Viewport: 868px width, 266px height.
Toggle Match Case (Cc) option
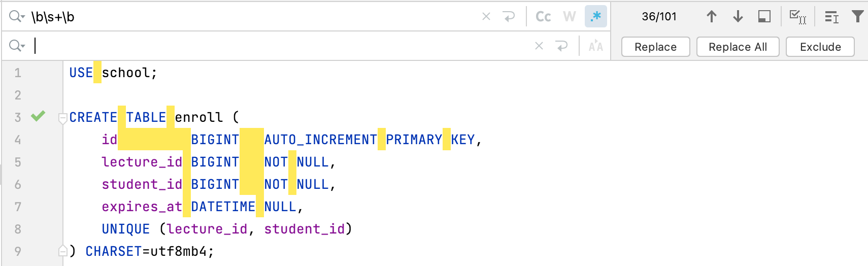543,17
